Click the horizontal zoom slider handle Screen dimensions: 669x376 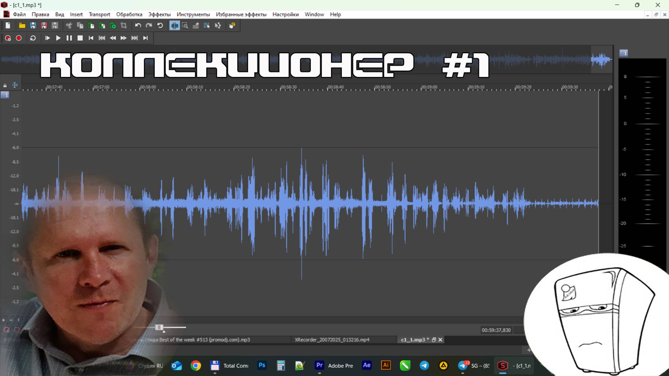tap(159, 327)
